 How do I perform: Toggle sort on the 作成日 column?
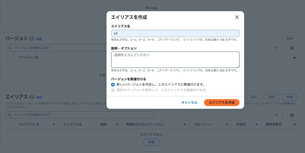(x=257, y=125)
